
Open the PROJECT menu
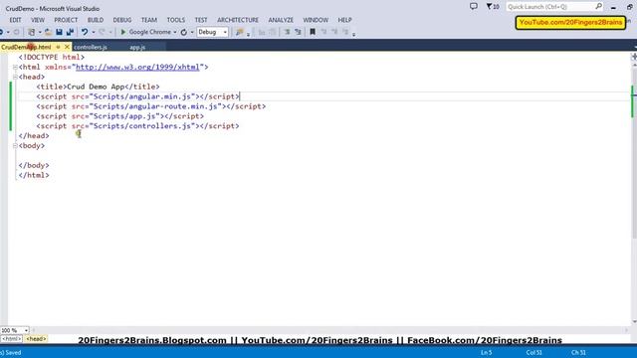(x=66, y=20)
